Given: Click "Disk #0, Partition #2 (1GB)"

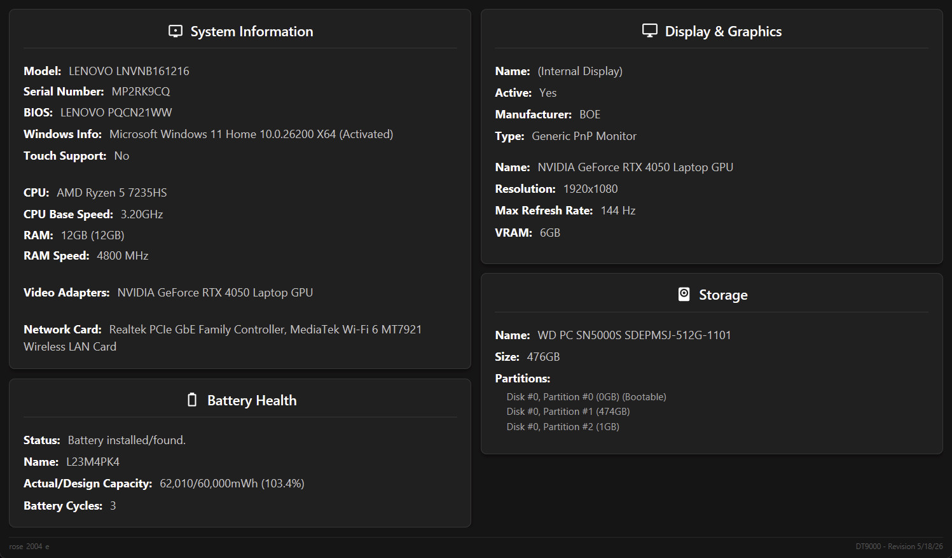Looking at the screenshot, I should pyautogui.click(x=563, y=427).
